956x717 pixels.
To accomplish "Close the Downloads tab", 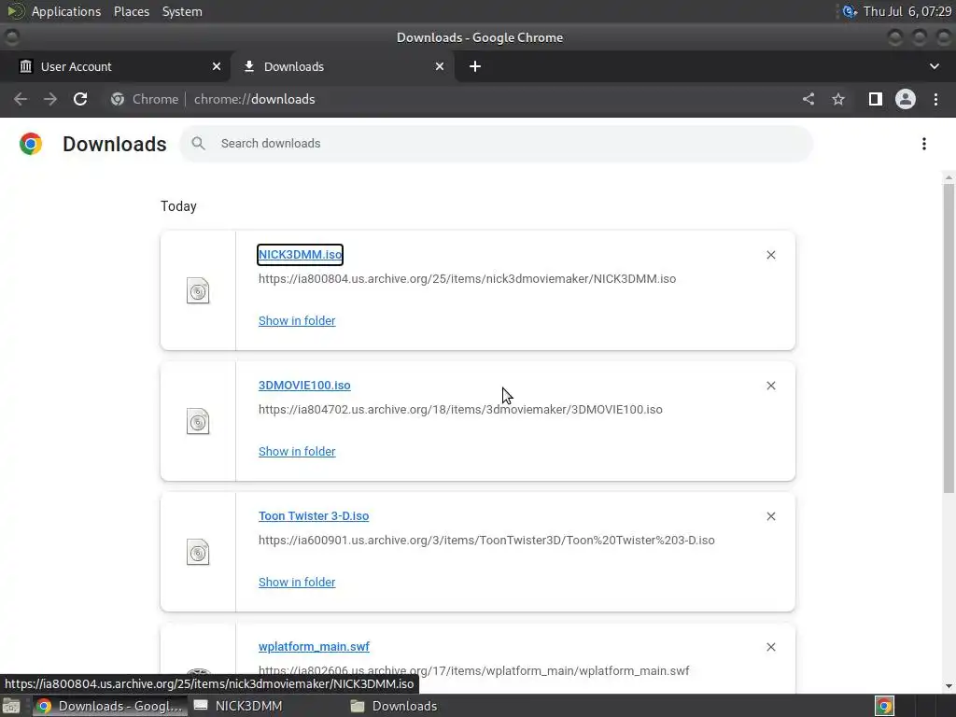I will pyautogui.click(x=440, y=66).
